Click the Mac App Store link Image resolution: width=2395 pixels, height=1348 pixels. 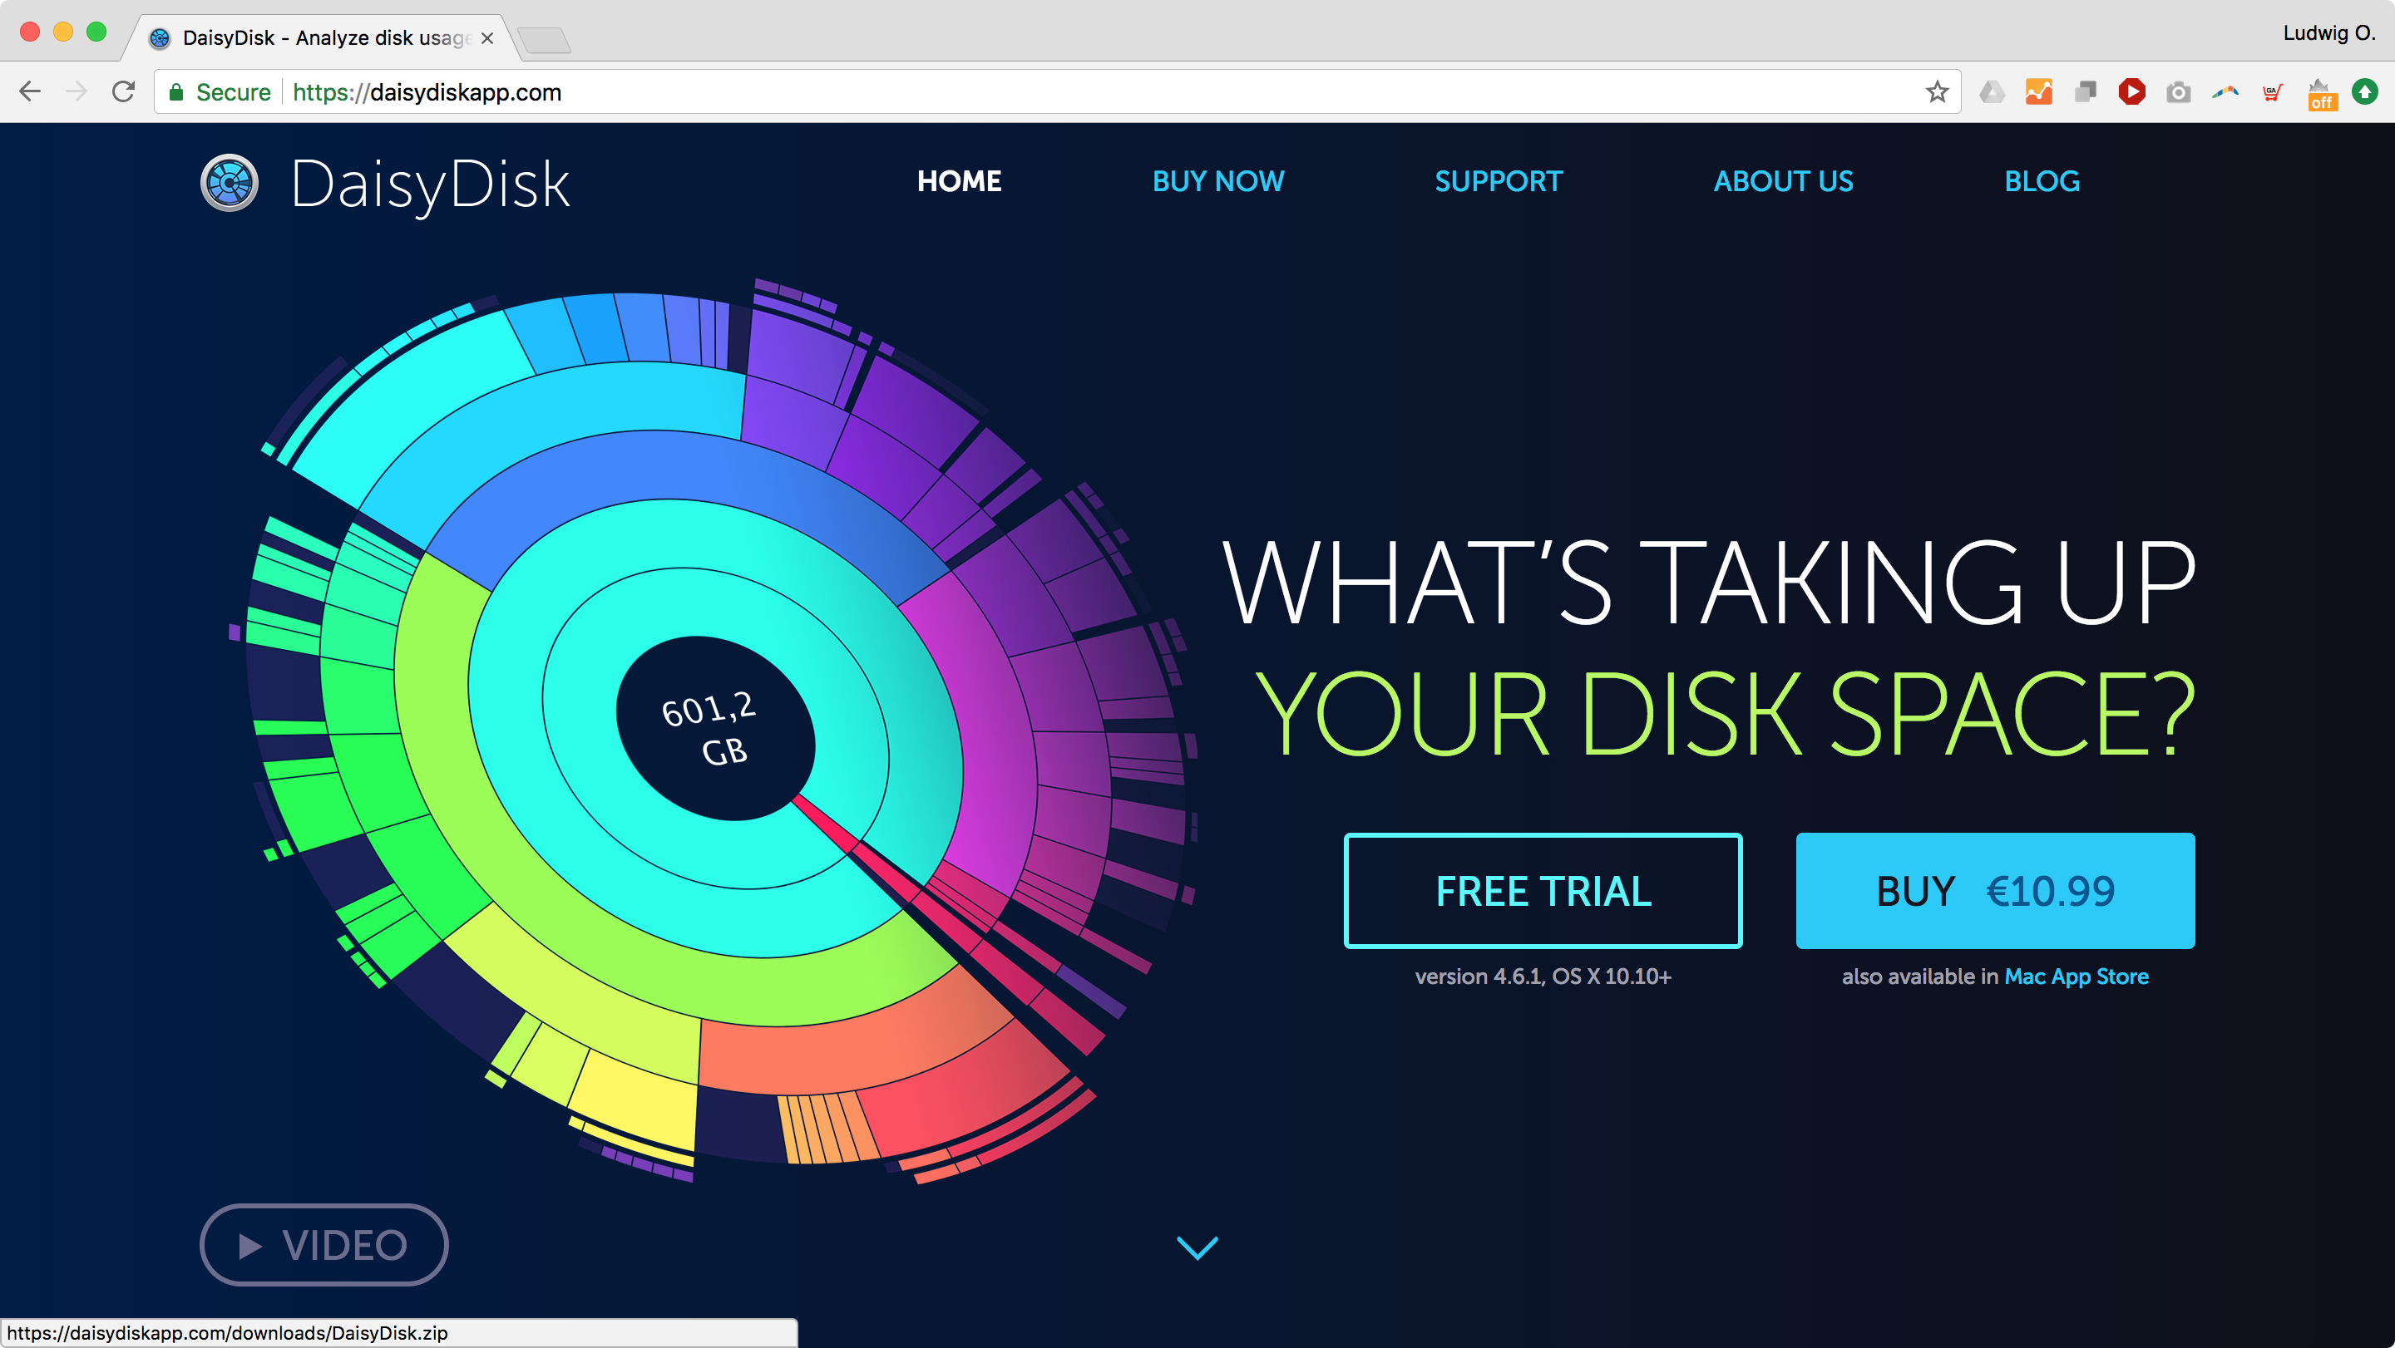(2076, 977)
